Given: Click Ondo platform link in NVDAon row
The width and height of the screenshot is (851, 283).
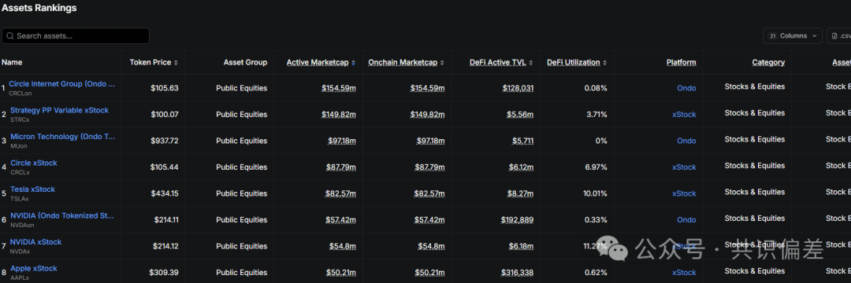Looking at the screenshot, I should tap(686, 219).
